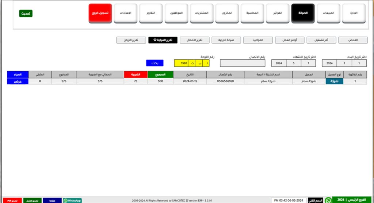Click the رقم الاتصال contact number input field
Viewport: 374px width, 203px height.
[242, 63]
